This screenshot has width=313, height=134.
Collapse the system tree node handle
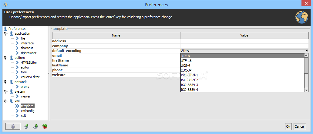coord(5,91)
